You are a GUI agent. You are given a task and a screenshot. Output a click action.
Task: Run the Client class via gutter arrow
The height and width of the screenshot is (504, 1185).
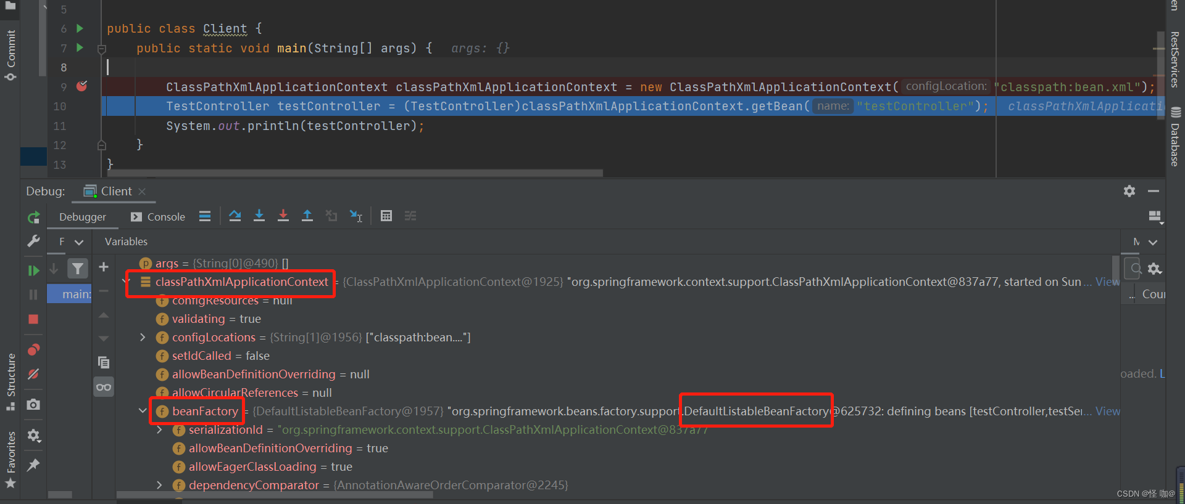click(80, 28)
